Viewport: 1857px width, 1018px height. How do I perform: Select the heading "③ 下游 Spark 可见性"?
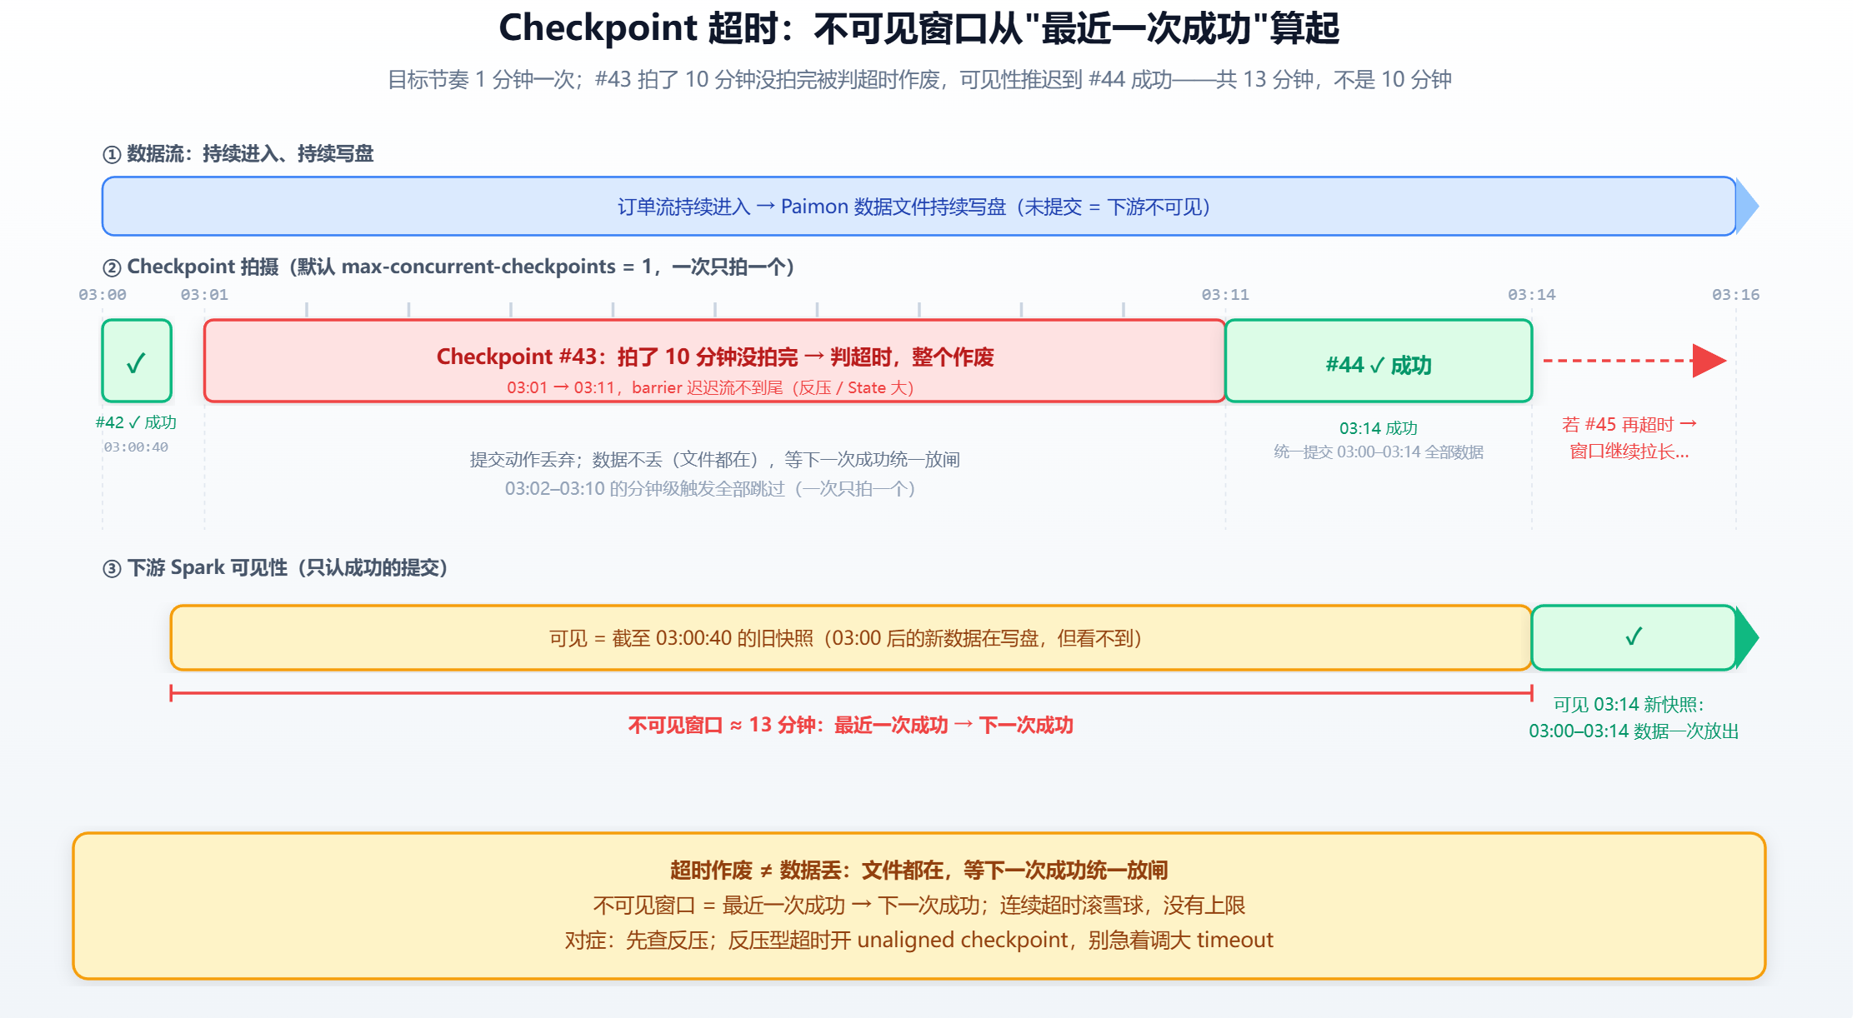277,568
